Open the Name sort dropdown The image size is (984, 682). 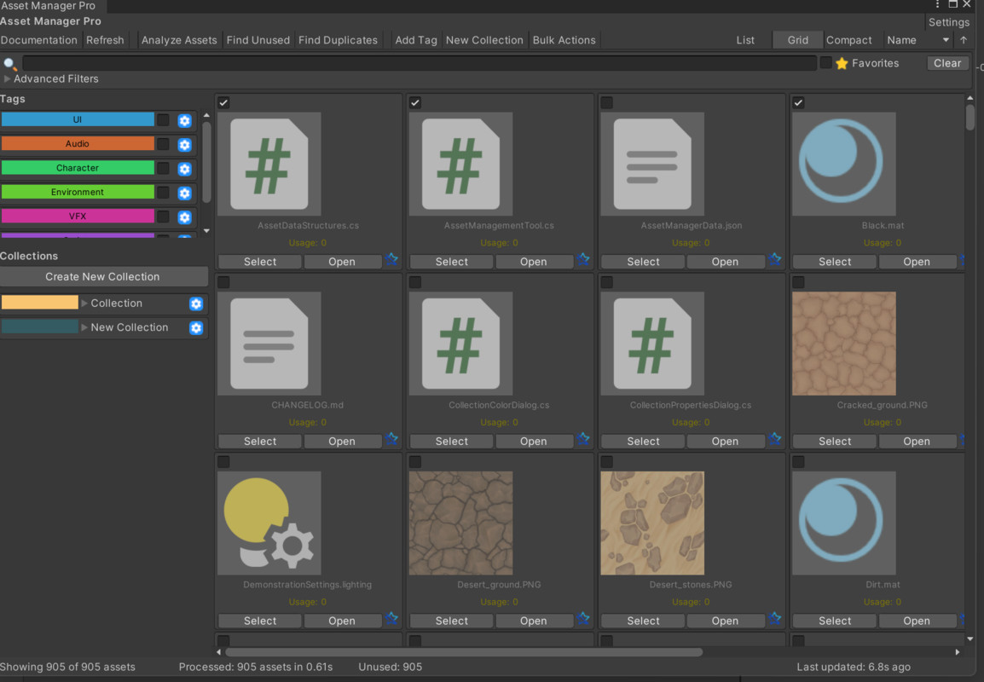[x=918, y=39]
